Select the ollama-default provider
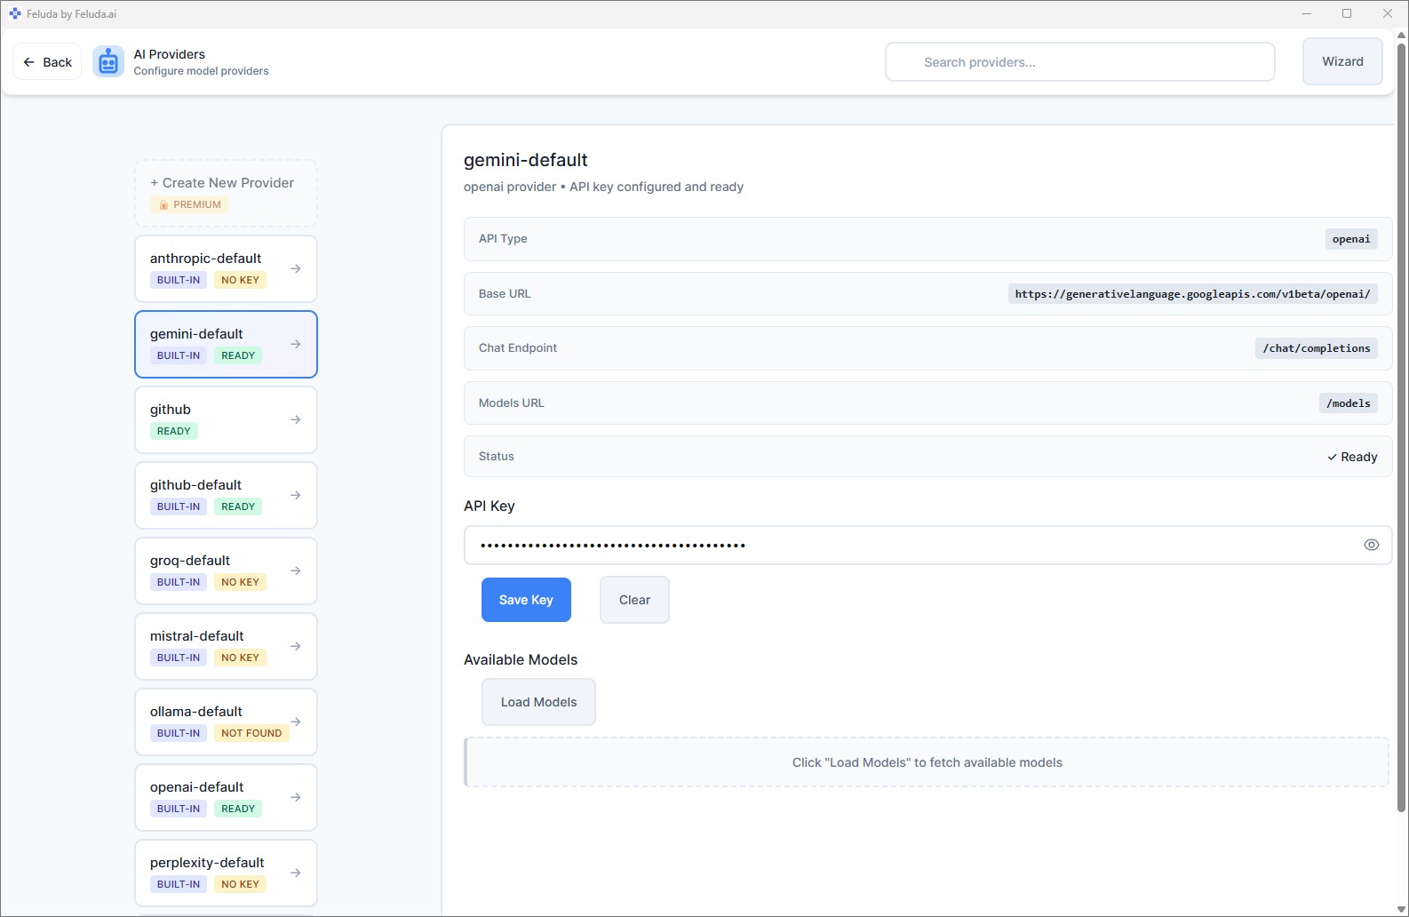Viewport: 1409px width, 917px height. tap(226, 722)
